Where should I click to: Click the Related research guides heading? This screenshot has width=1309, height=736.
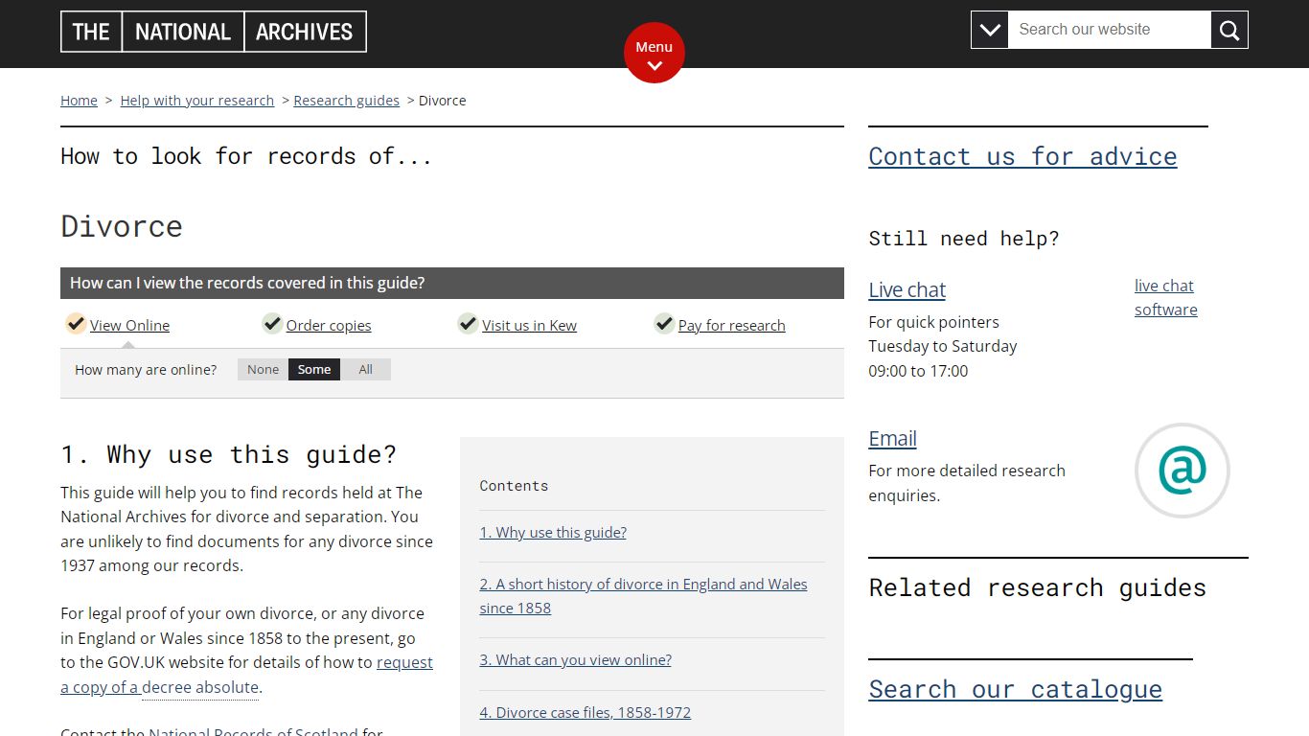[x=1037, y=587]
